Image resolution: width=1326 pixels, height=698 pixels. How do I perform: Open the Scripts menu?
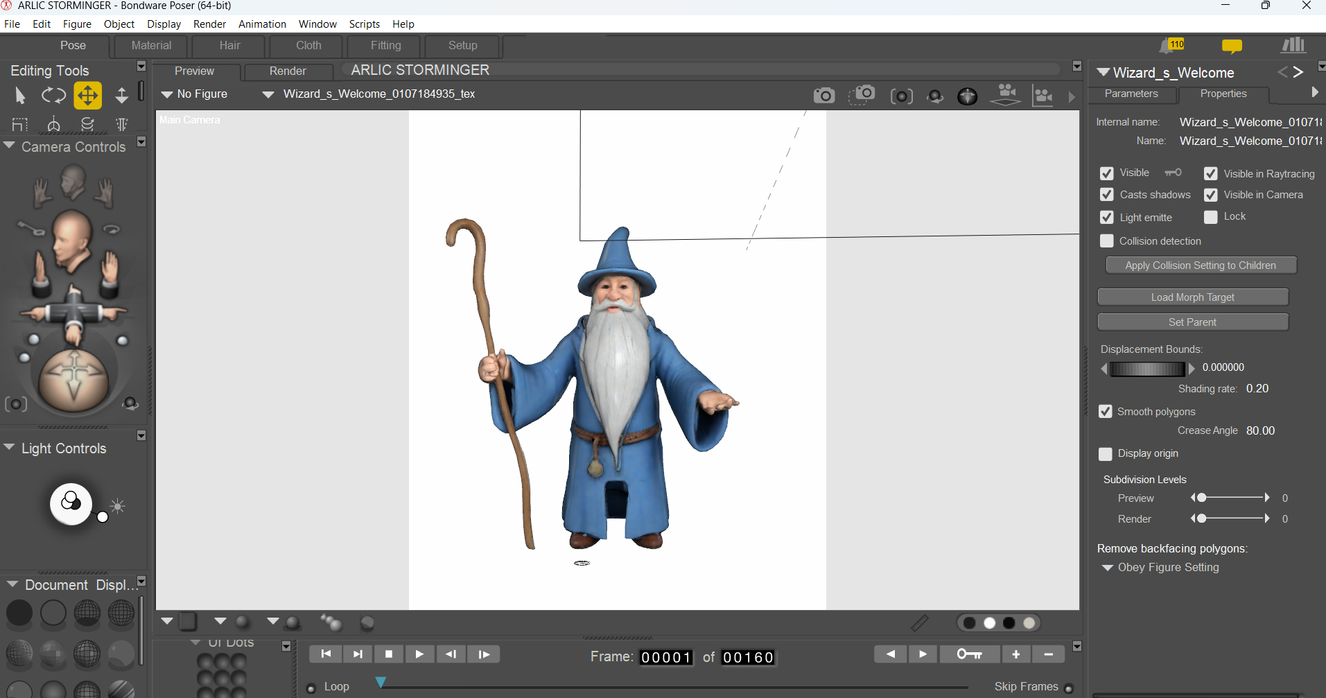tap(365, 24)
